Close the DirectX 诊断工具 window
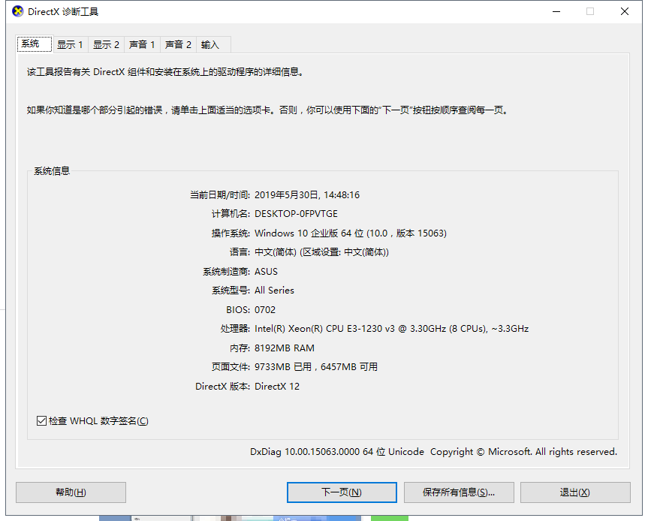 tap(625, 11)
